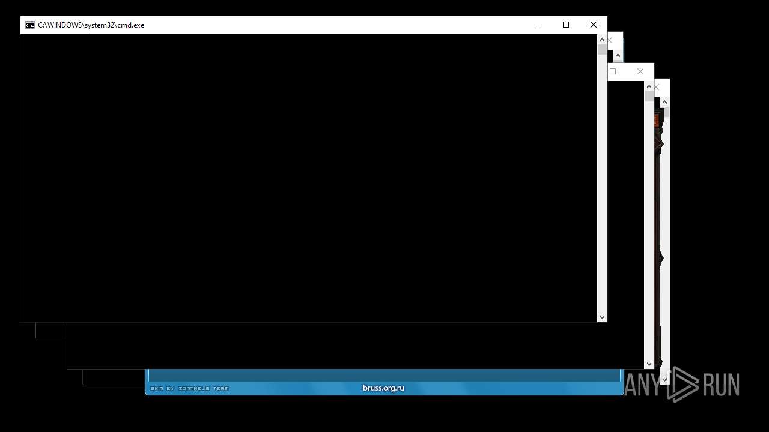Click scroll-up arrow of front cmd.exe window
This screenshot has height=432, width=769.
pos(602,40)
